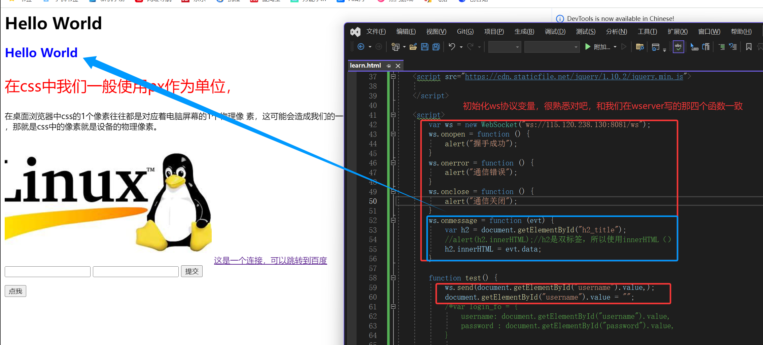Click the second text input beside 提交
Screen dimensions: 763x345
pyautogui.click(x=136, y=272)
